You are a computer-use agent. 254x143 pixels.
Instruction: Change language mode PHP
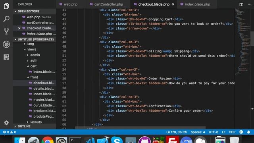coord(232,132)
